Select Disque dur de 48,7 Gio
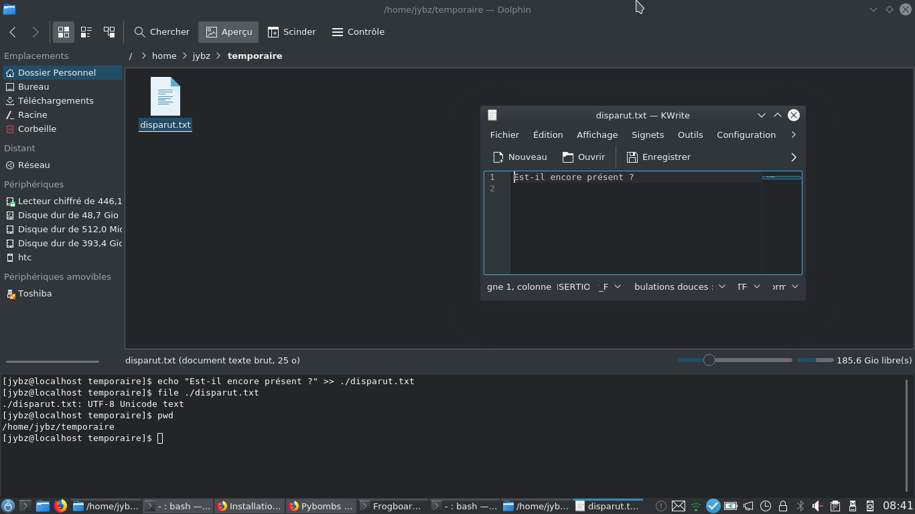Image resolution: width=915 pixels, height=514 pixels. tap(62, 215)
